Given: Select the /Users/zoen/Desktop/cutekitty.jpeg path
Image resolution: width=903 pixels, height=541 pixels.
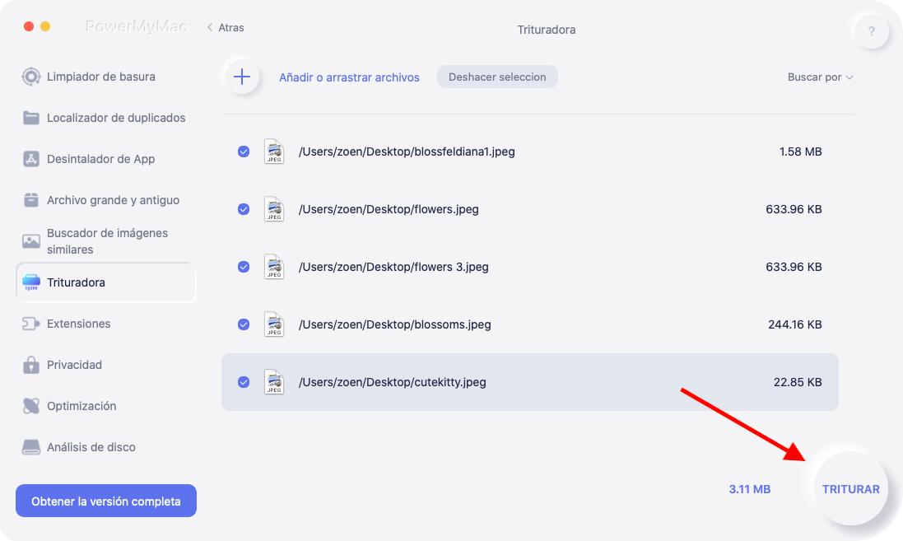Looking at the screenshot, I should [x=392, y=382].
